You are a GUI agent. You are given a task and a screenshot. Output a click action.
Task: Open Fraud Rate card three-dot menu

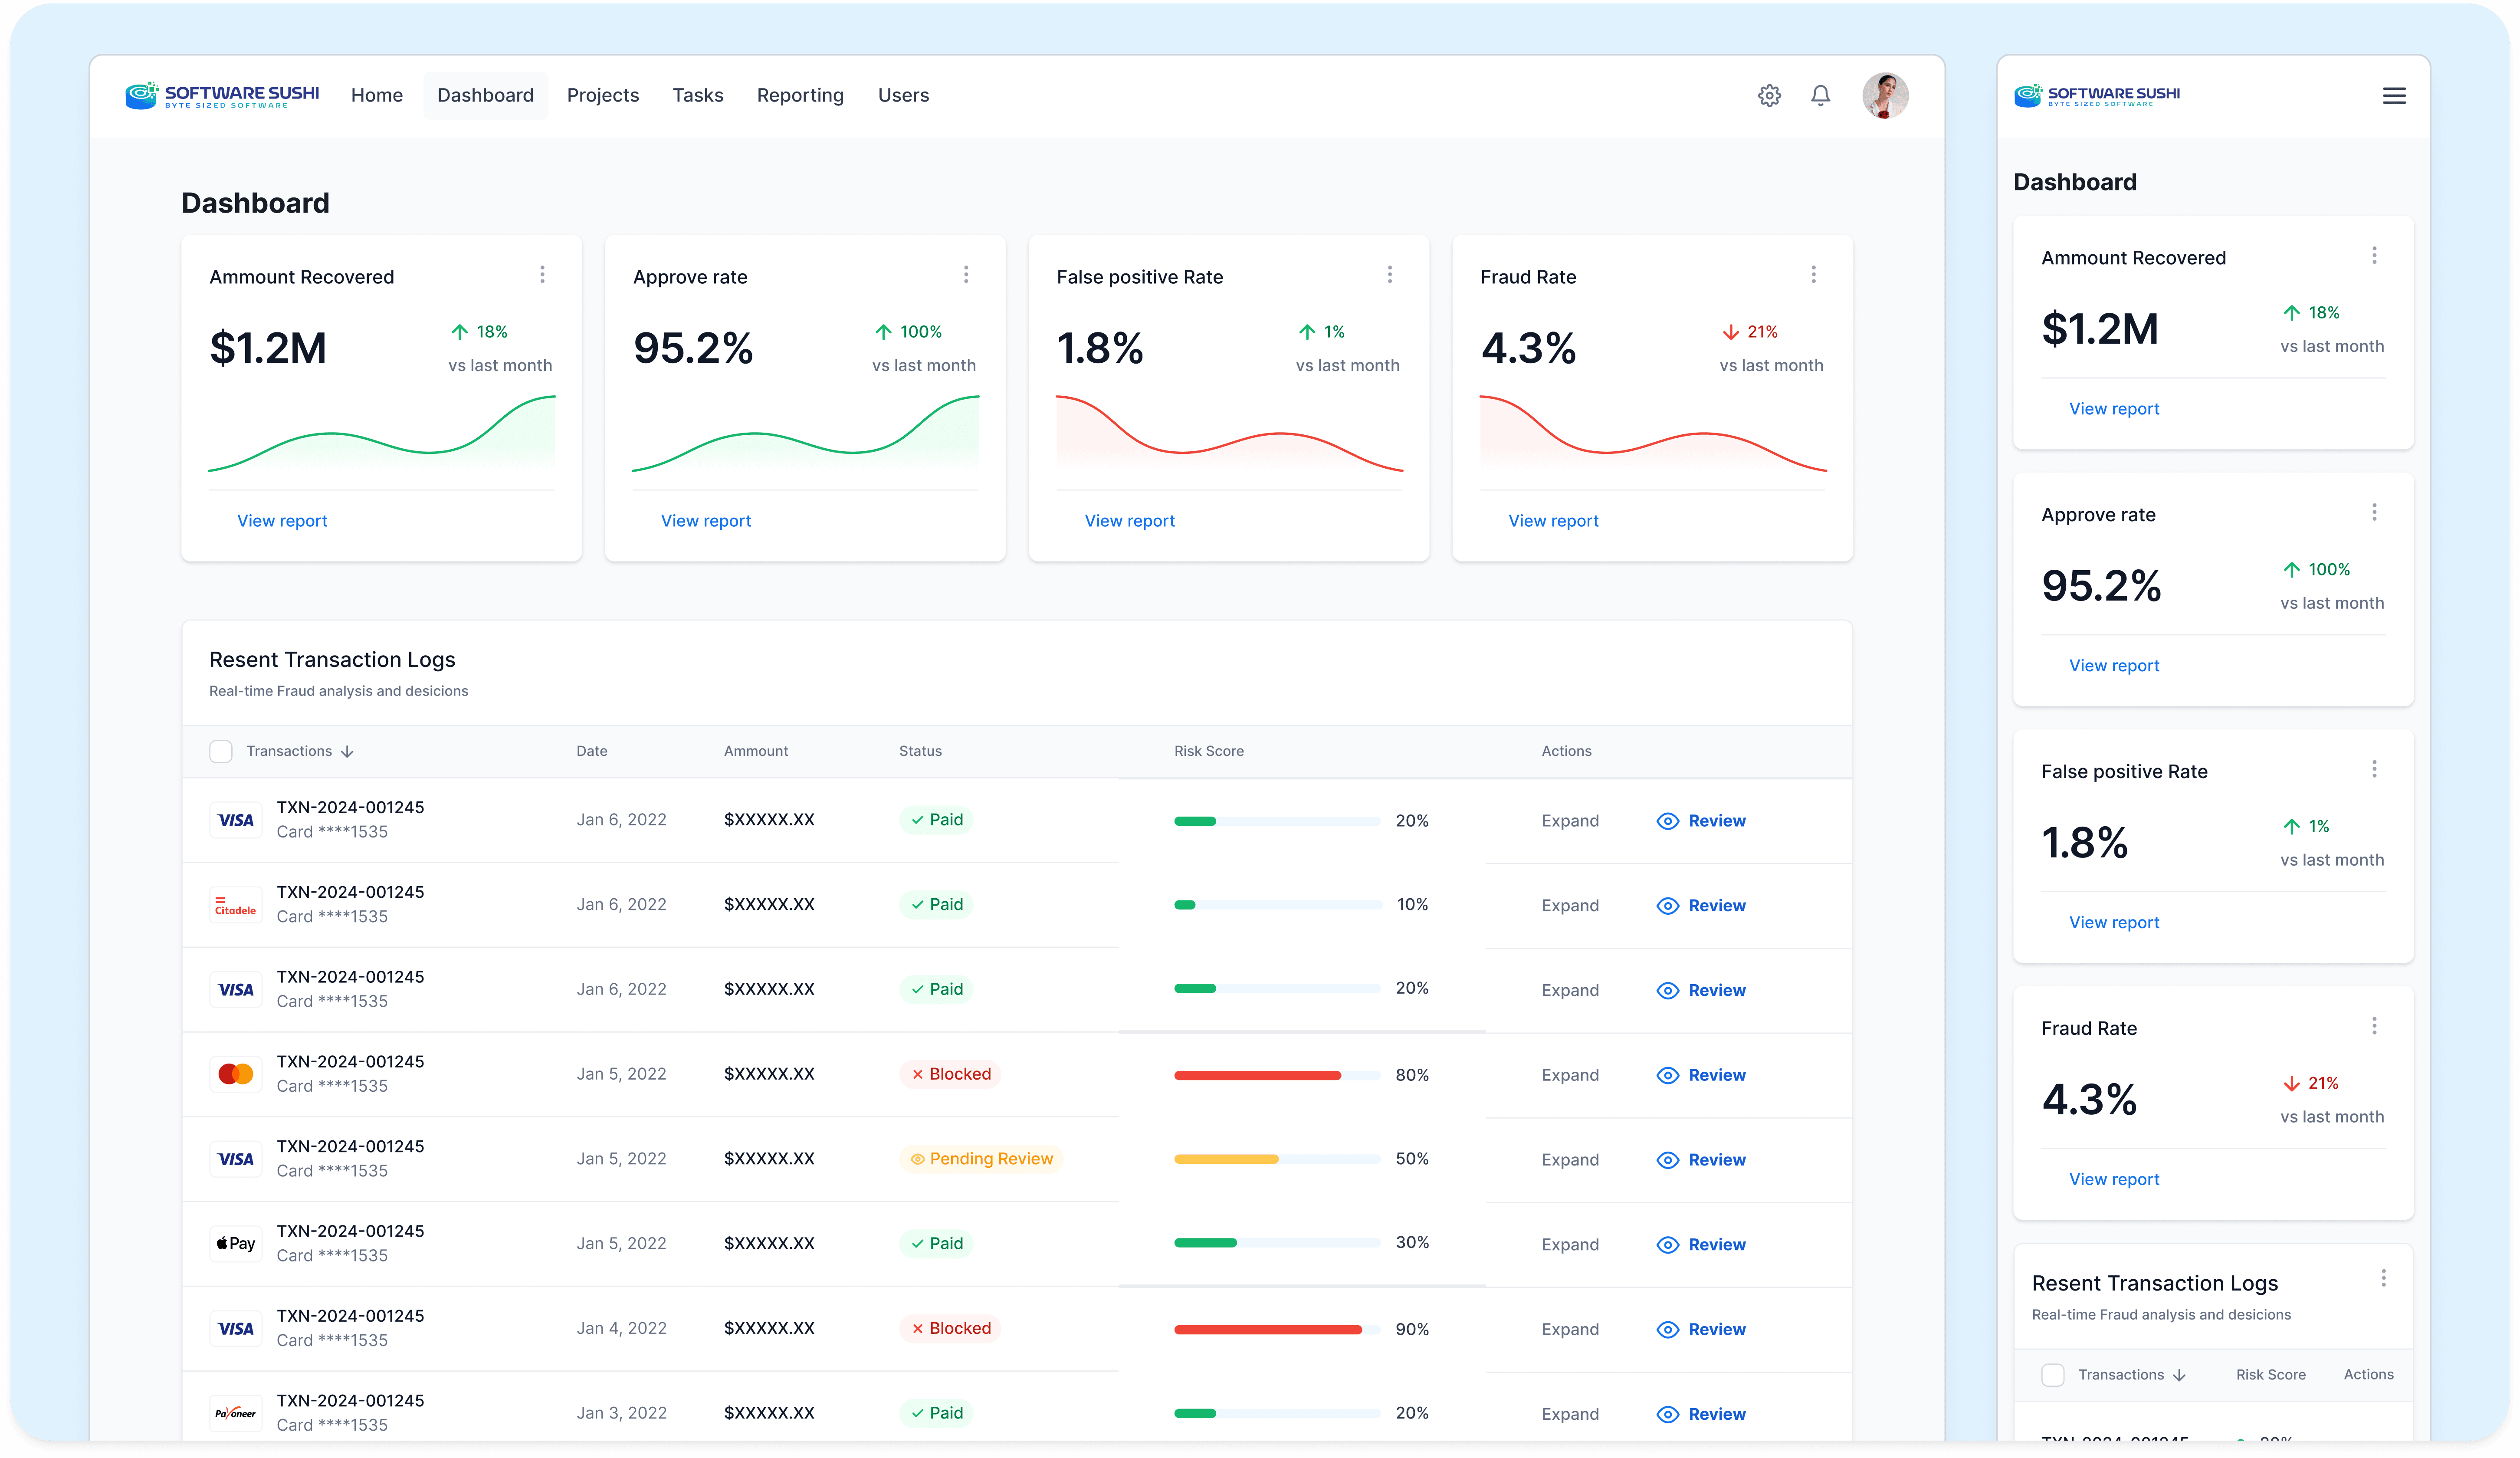tap(1813, 274)
